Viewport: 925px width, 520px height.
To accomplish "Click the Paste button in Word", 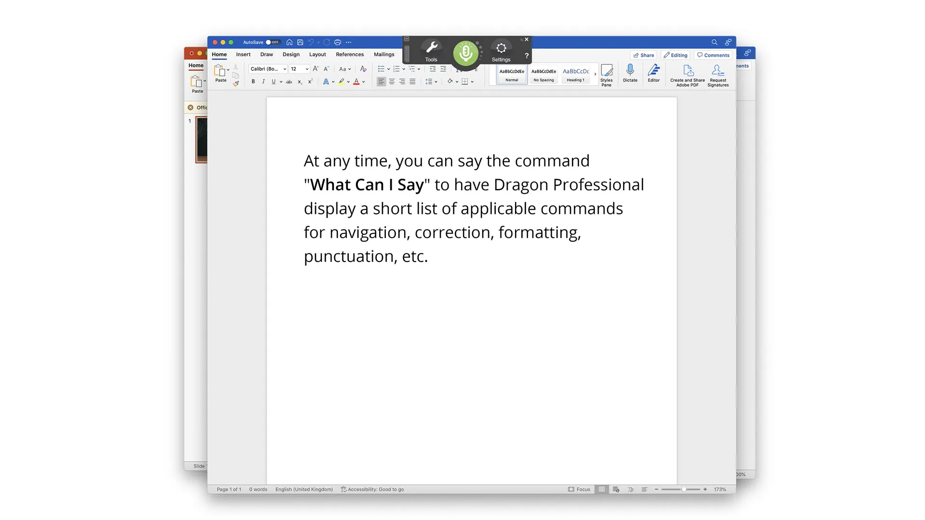I will click(220, 73).
